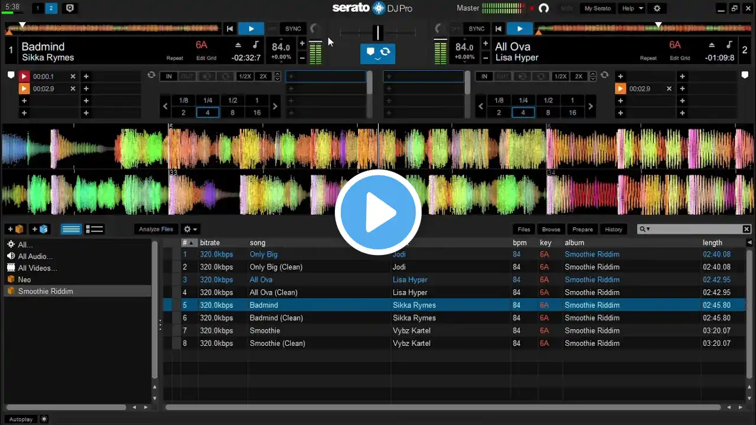Click deck 2 key lock music note icon
Screen dimensions: 756x425
tap(729, 45)
